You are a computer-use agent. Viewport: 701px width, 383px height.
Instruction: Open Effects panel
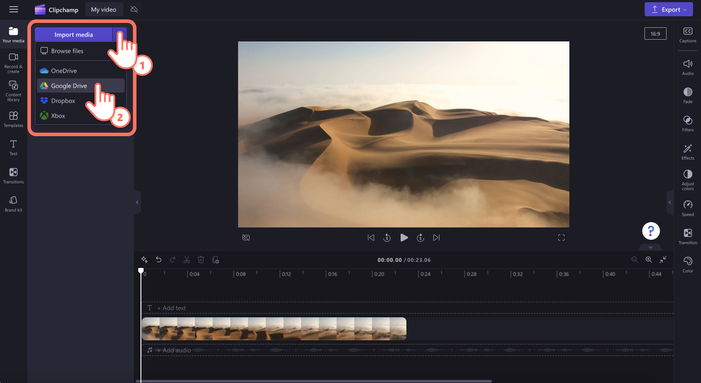[688, 152]
